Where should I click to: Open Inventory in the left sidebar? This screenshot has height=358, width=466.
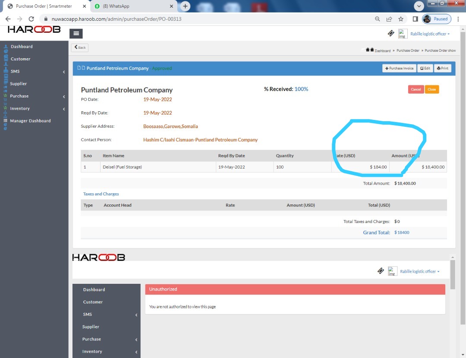point(20,109)
